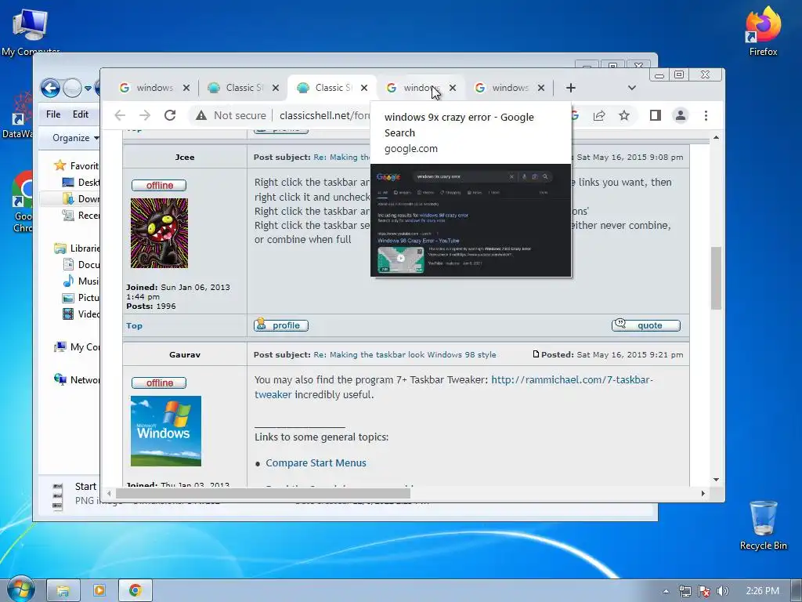The width and height of the screenshot is (802, 602).
Task: Click the share page icon in the address bar
Action: [x=599, y=115]
